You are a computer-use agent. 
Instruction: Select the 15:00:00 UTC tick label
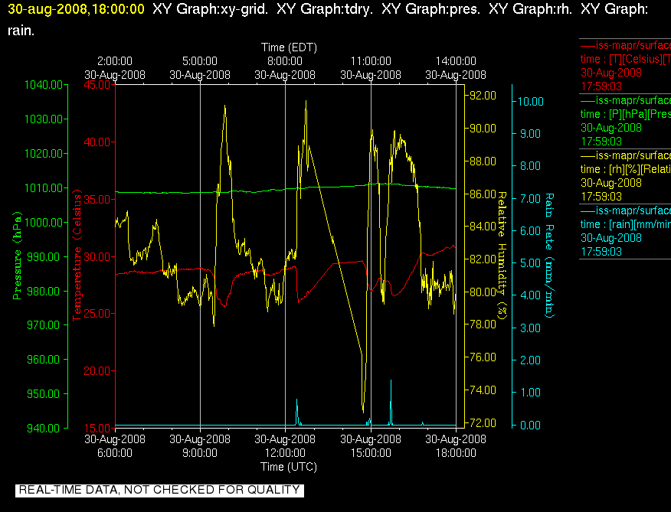(371, 453)
